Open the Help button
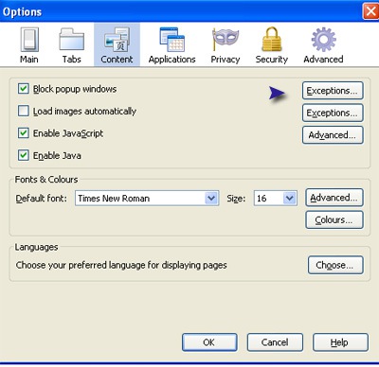The width and height of the screenshot is (379, 367). [340, 342]
